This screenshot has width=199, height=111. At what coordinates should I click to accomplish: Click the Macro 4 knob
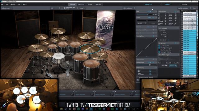(92, 94)
